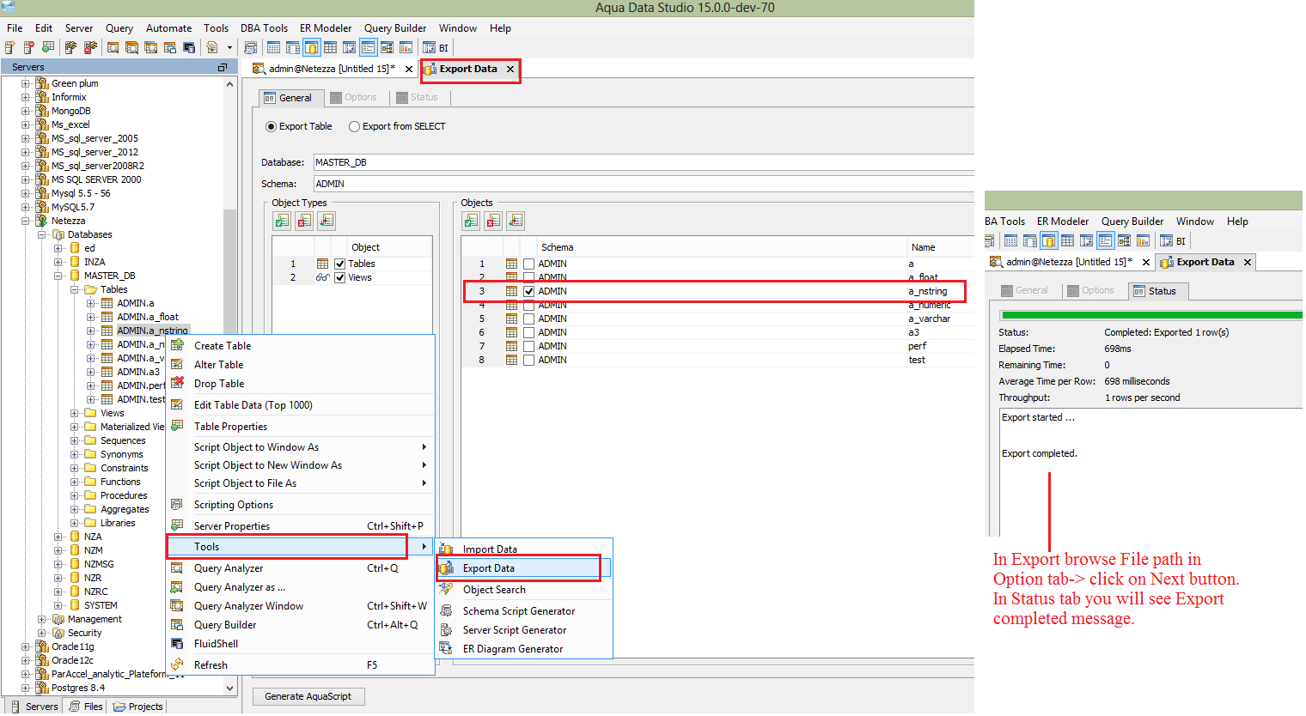Check all icon under Objects

(x=471, y=221)
